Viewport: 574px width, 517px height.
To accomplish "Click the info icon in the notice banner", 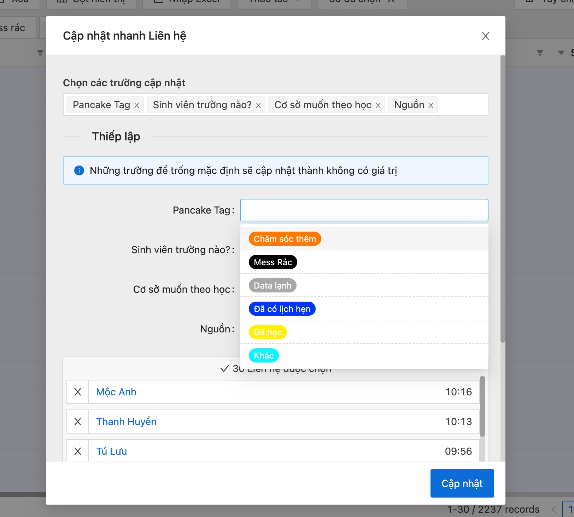I will point(79,170).
